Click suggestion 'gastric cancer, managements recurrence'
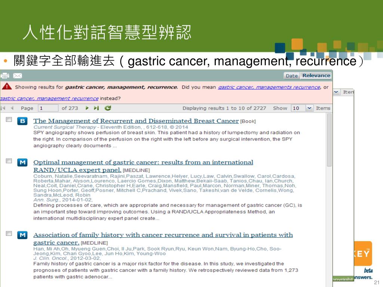This screenshot has width=383, height=287. pos(269,87)
